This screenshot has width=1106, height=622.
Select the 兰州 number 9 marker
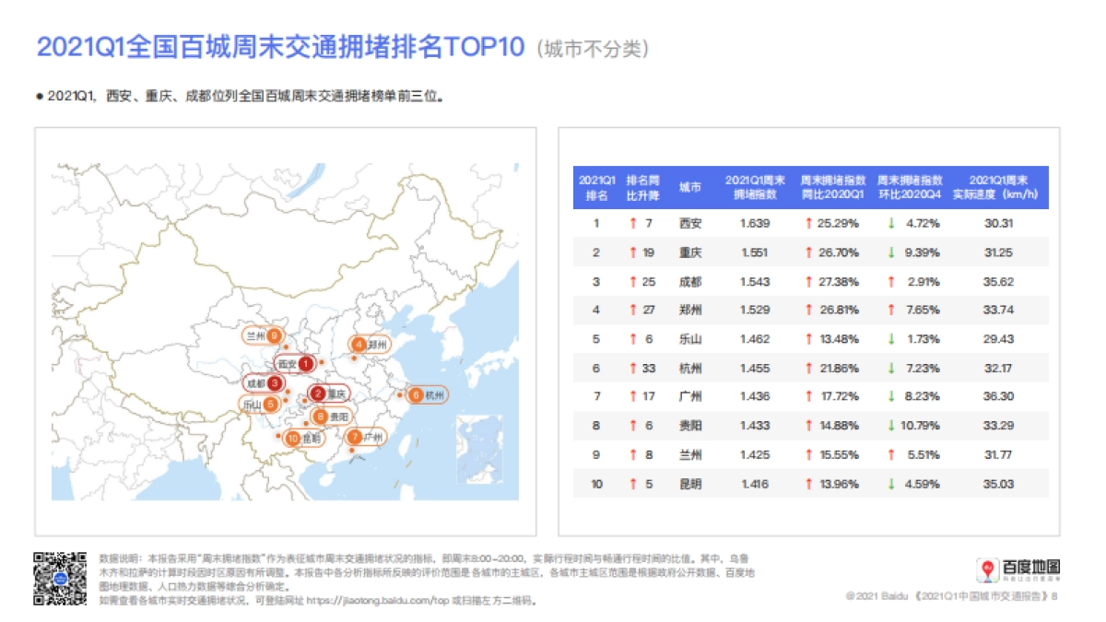click(274, 335)
